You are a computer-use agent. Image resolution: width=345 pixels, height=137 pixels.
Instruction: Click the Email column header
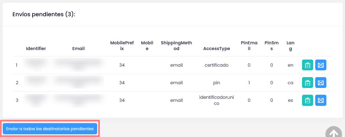pos(79,48)
